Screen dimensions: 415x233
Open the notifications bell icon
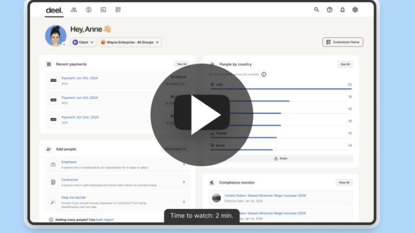[342, 10]
